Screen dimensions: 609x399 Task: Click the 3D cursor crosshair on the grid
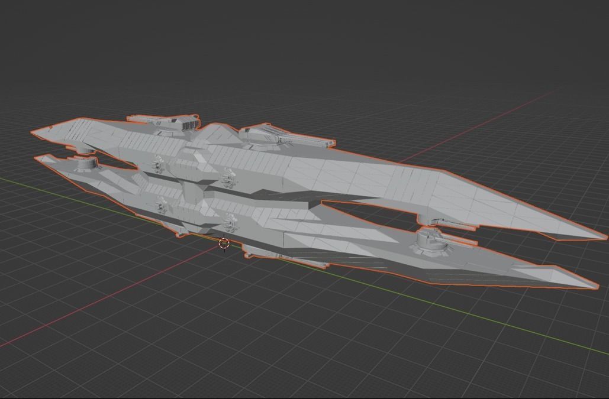224,244
